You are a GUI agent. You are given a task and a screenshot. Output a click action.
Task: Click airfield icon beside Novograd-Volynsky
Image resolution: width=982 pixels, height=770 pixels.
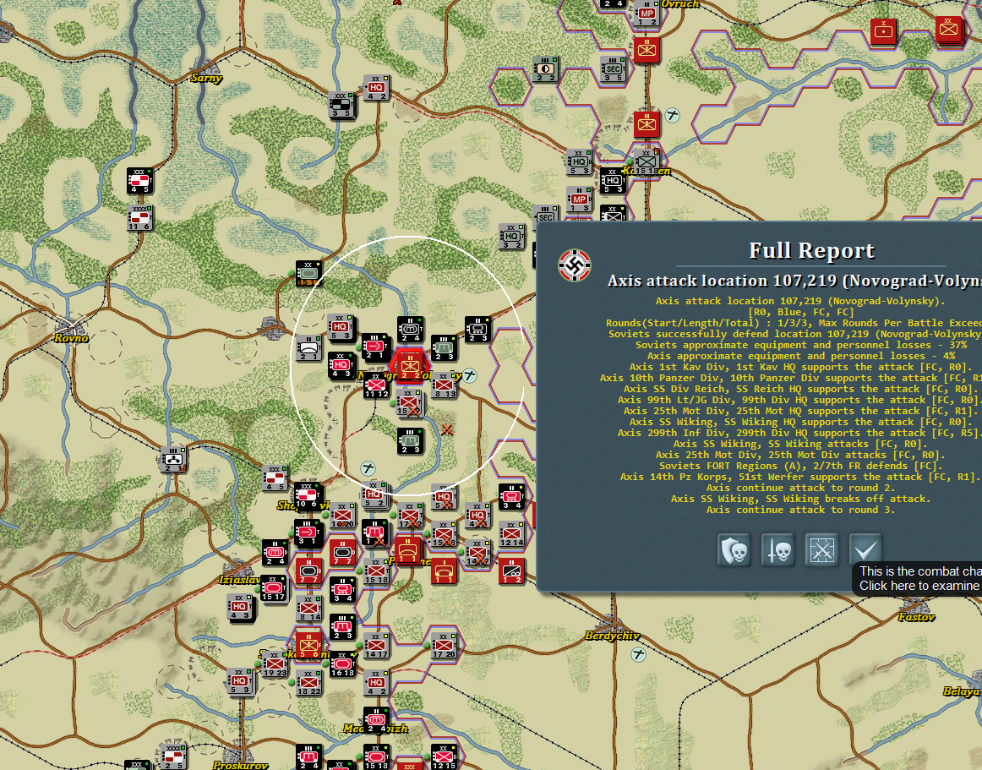[x=470, y=375]
